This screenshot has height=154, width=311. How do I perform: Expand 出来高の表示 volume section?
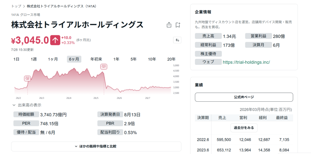(27, 105)
